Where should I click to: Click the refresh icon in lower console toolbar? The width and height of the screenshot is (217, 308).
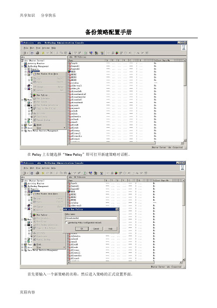(x=84, y=173)
